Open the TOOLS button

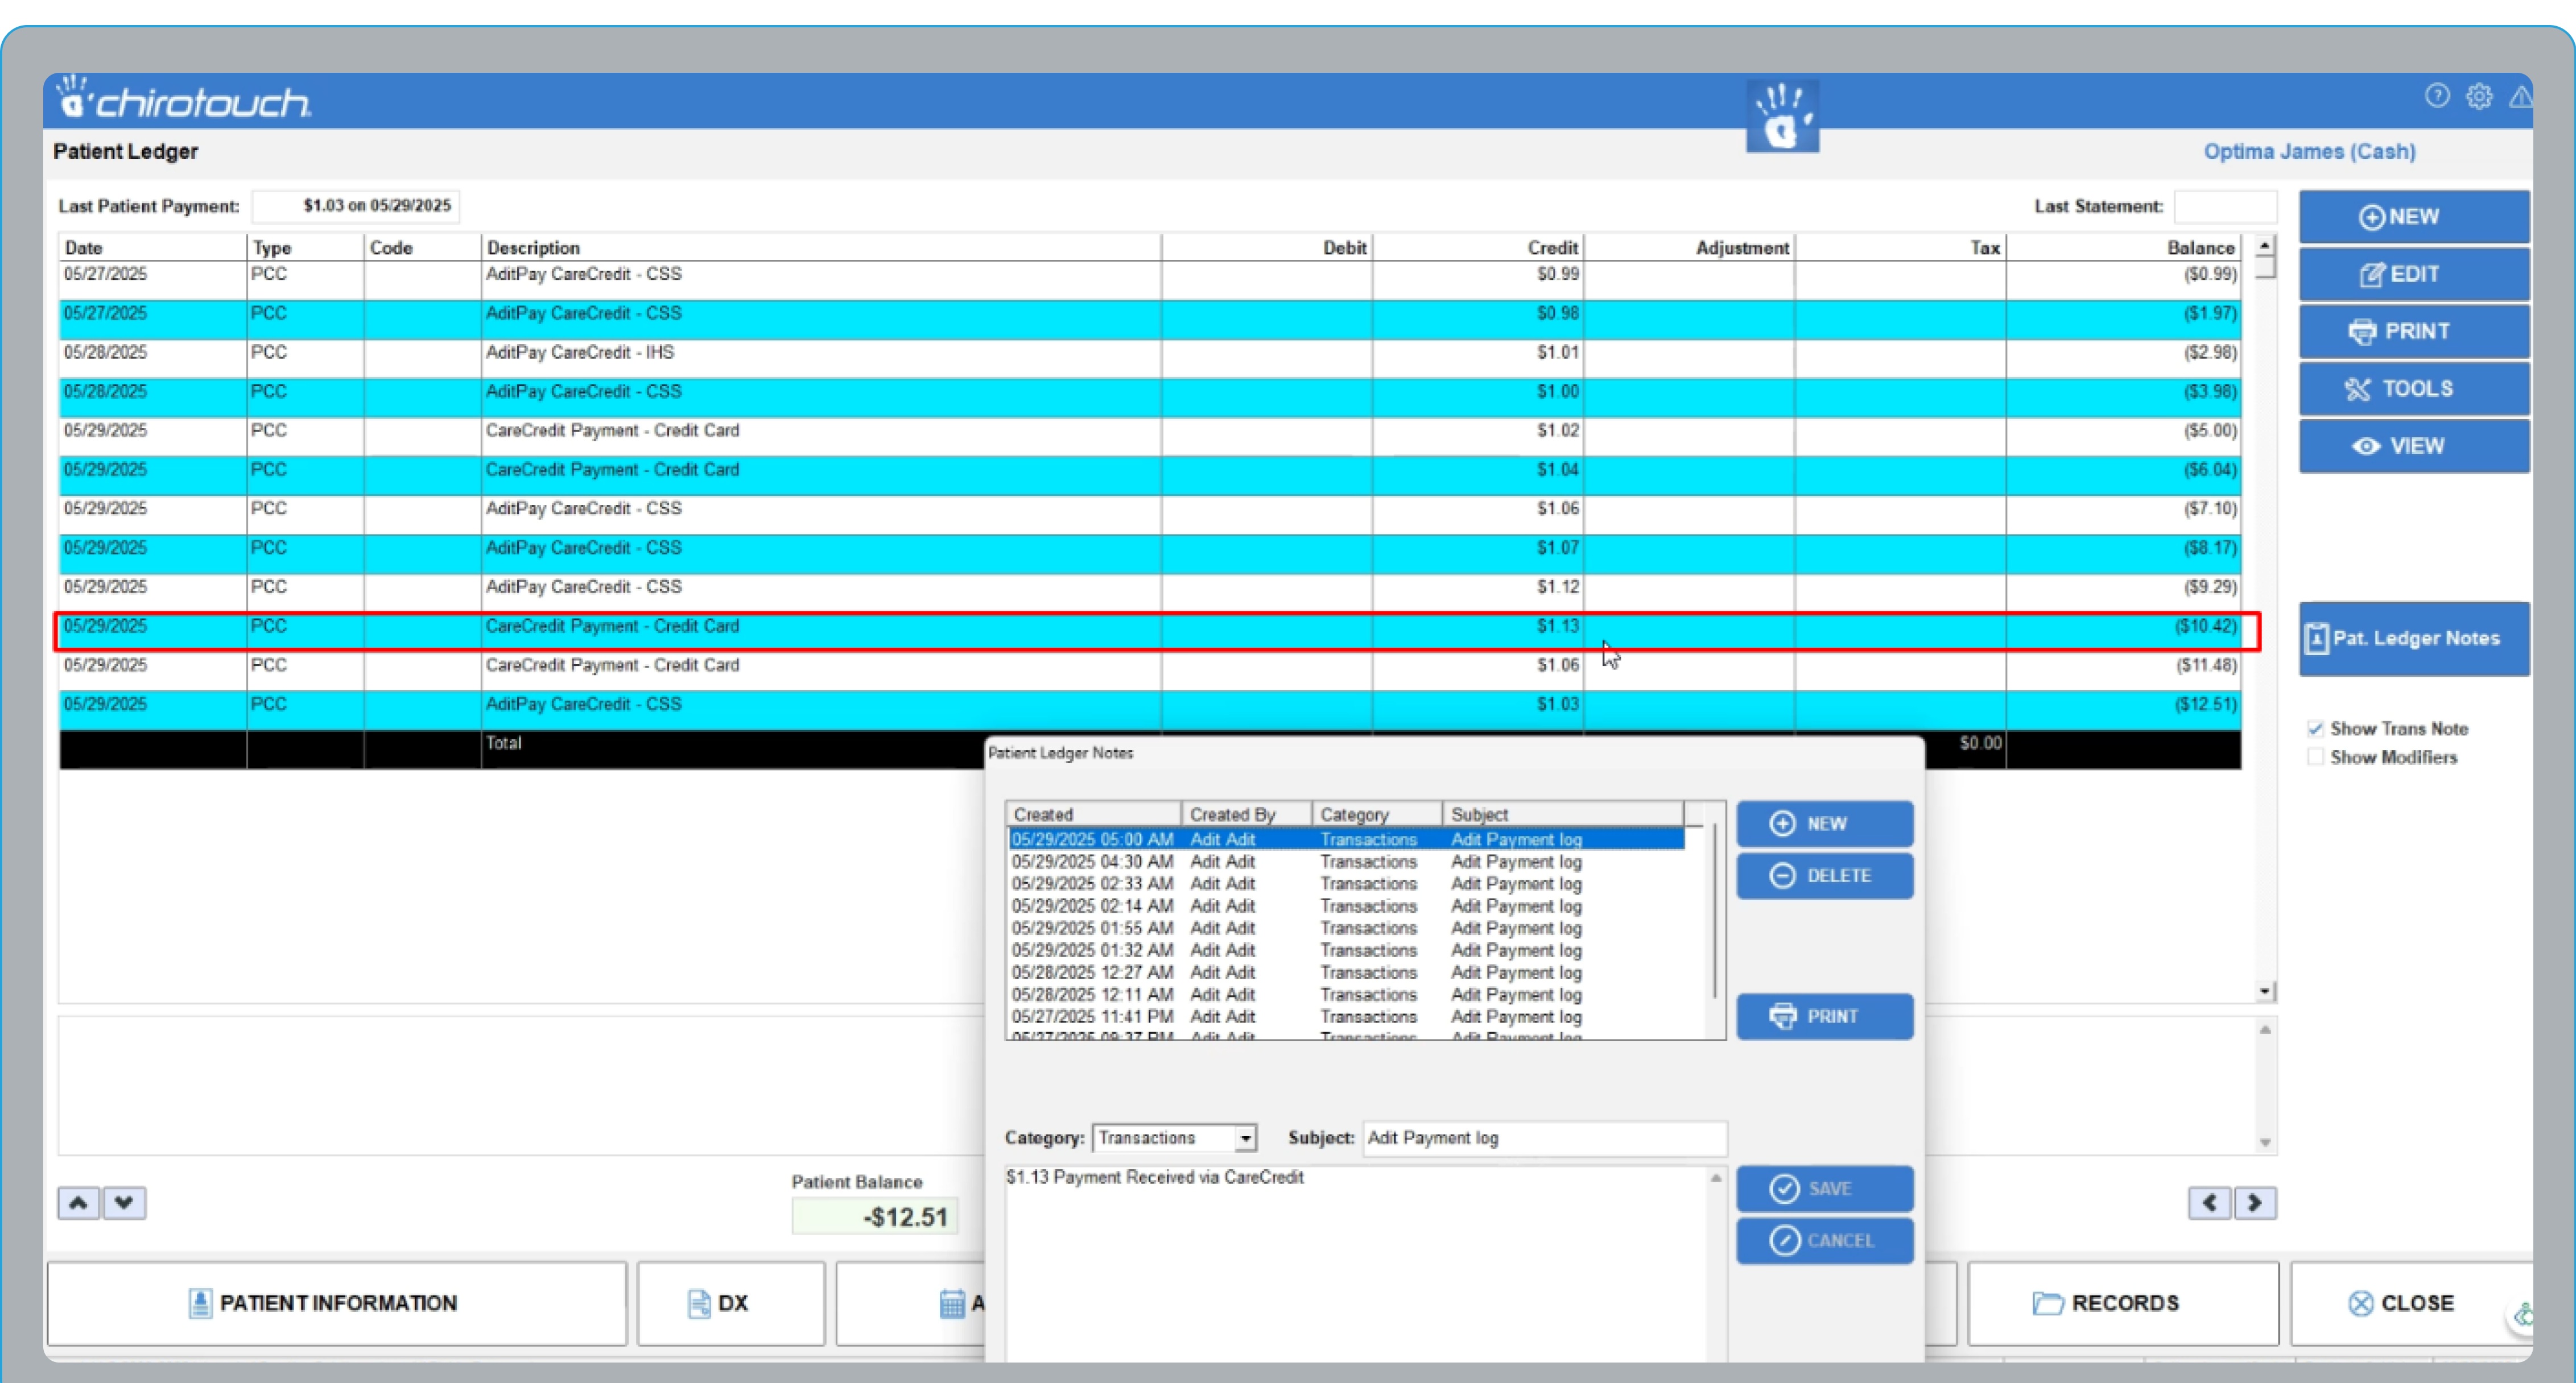(2414, 389)
